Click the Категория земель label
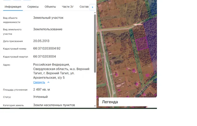The height and width of the screenshot is (126, 197). click(13, 105)
